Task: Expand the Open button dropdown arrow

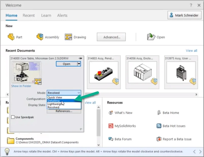Action: [x=79, y=64]
